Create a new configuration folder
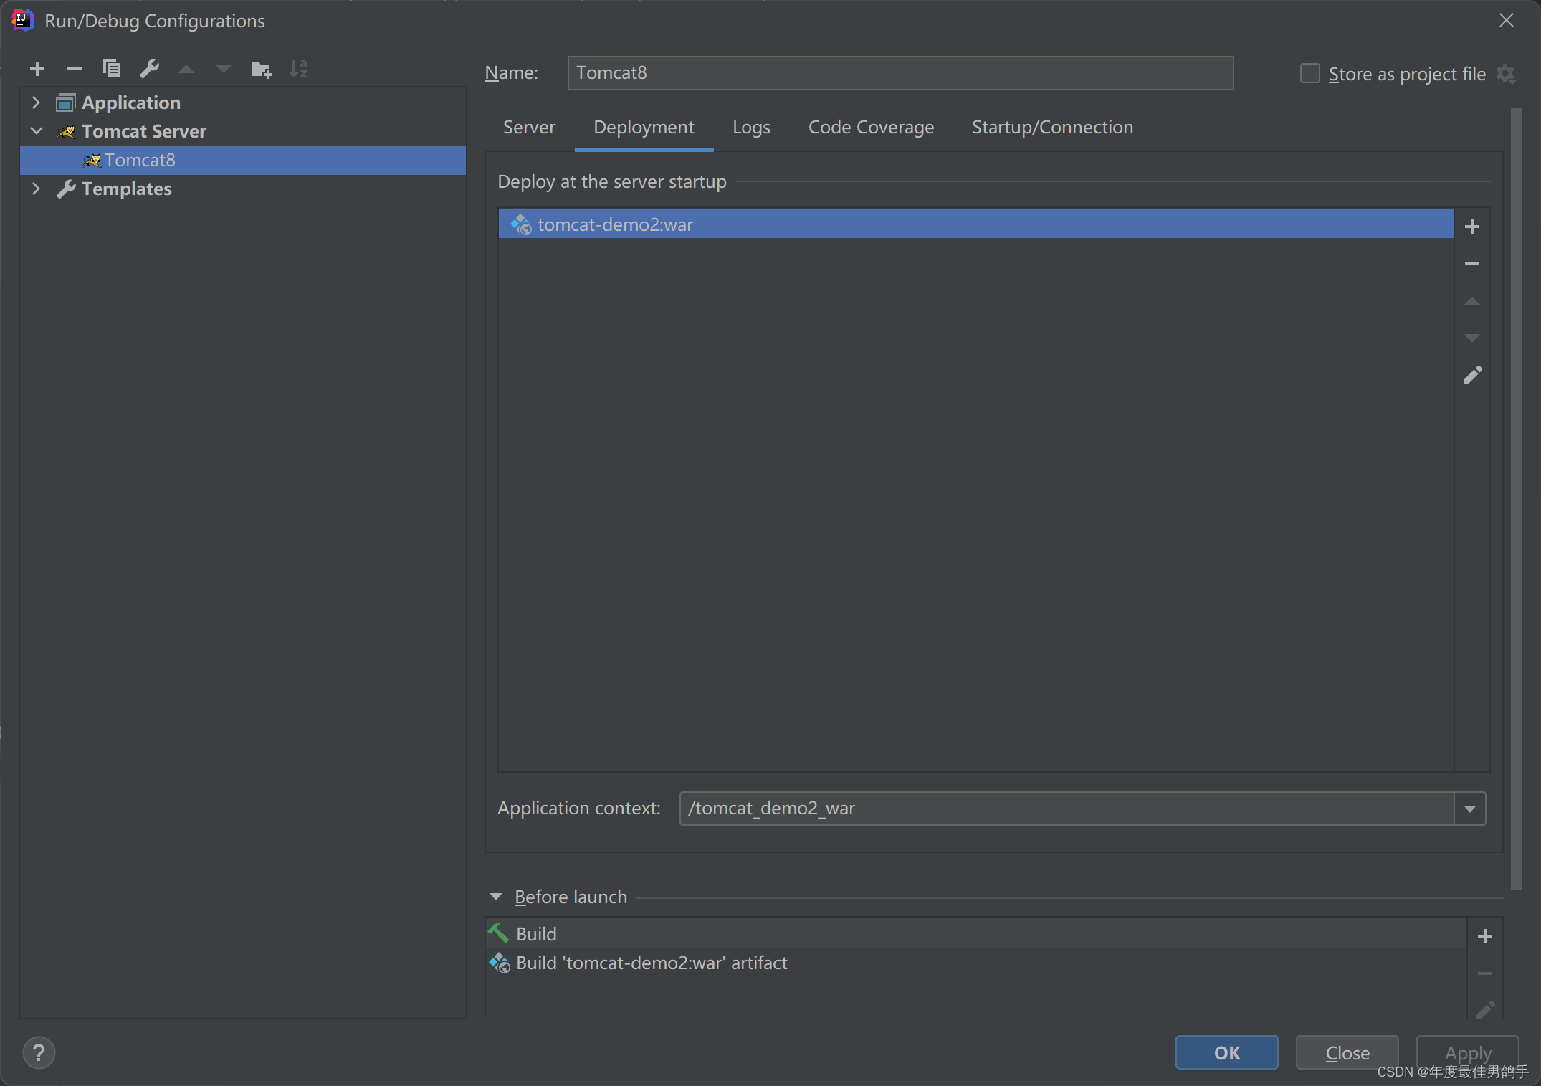The width and height of the screenshot is (1541, 1086). tap(262, 69)
